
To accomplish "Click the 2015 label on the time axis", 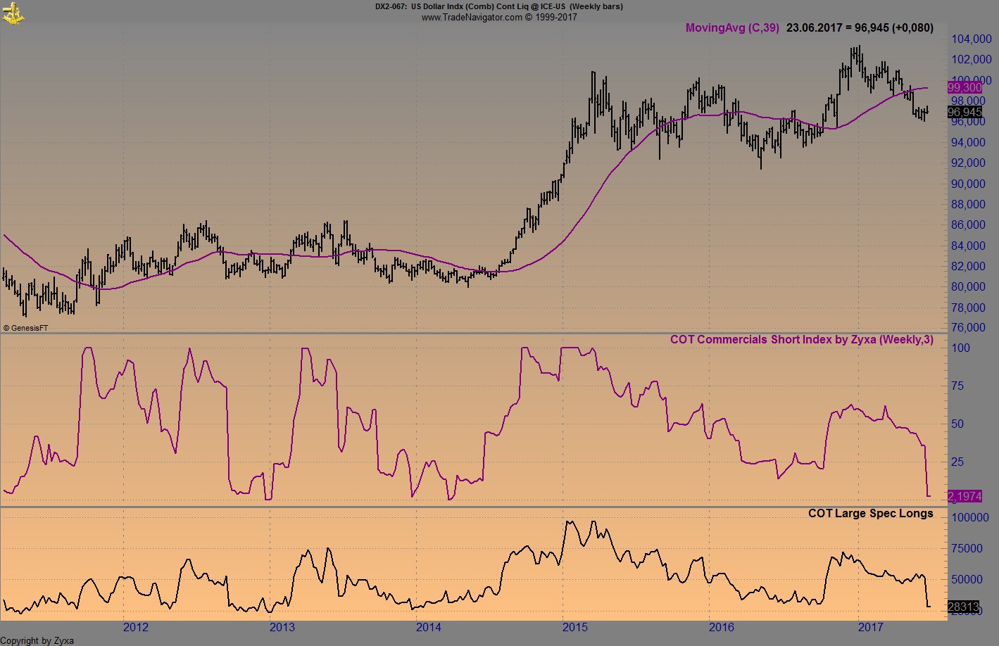I will click(x=574, y=626).
